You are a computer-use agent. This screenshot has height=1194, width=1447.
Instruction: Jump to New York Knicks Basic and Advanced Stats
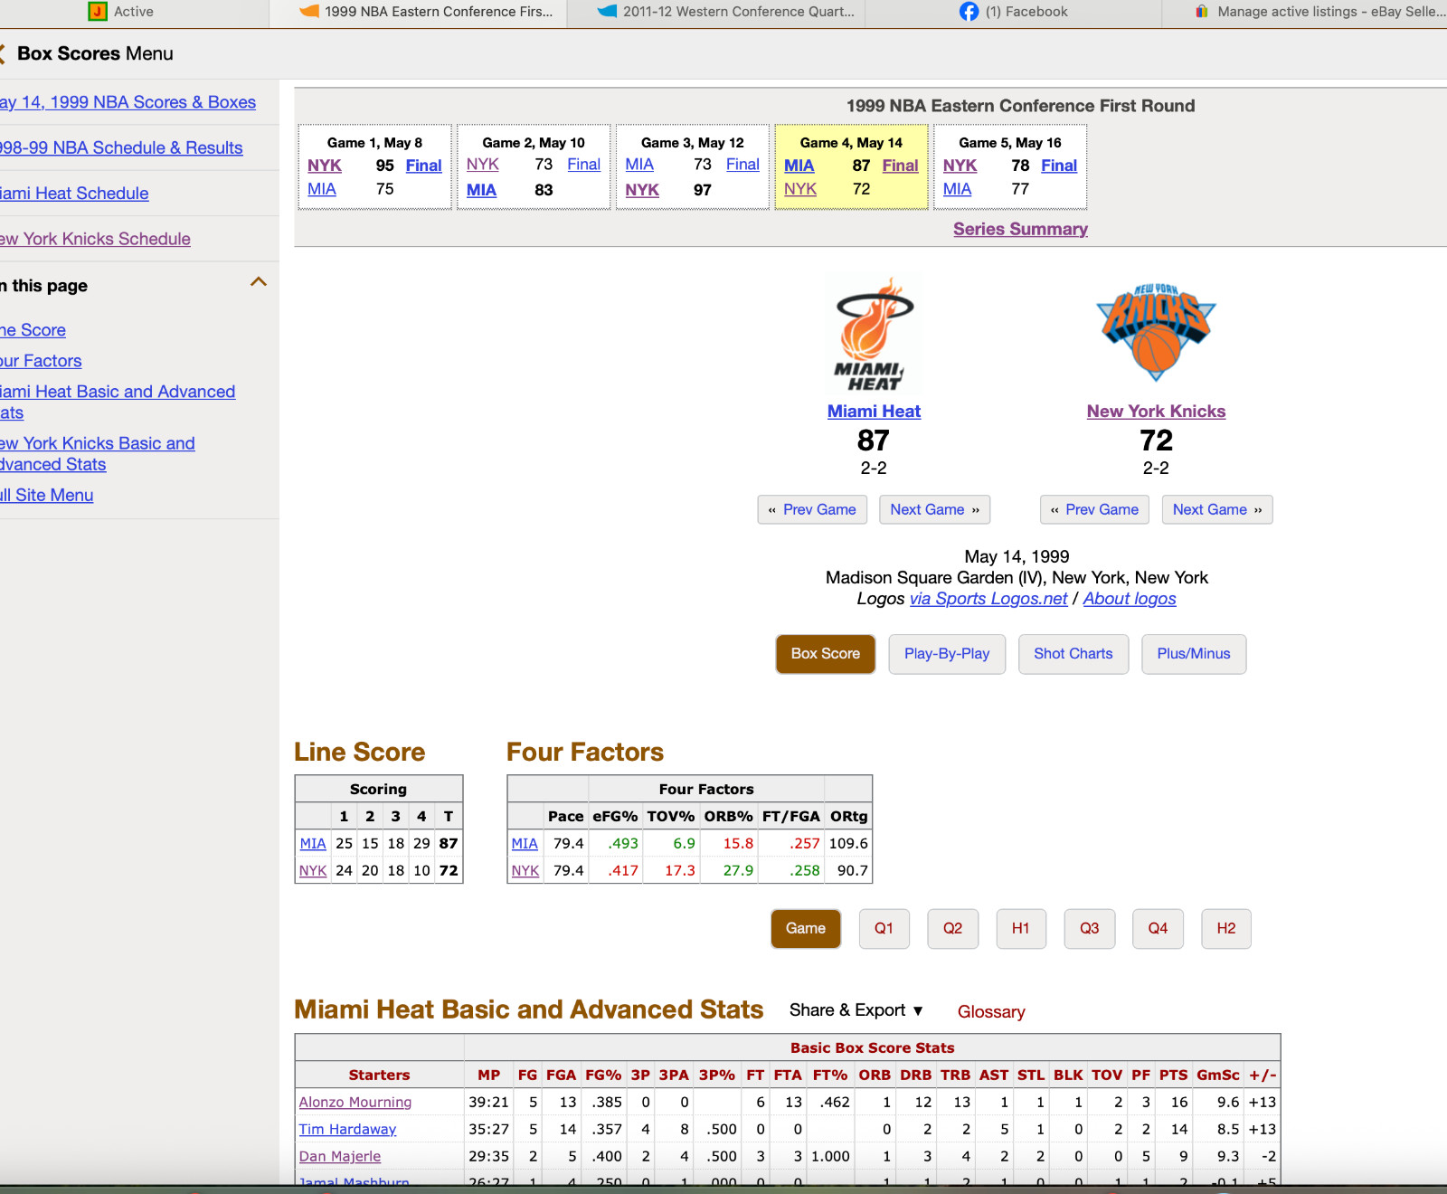pos(98,454)
